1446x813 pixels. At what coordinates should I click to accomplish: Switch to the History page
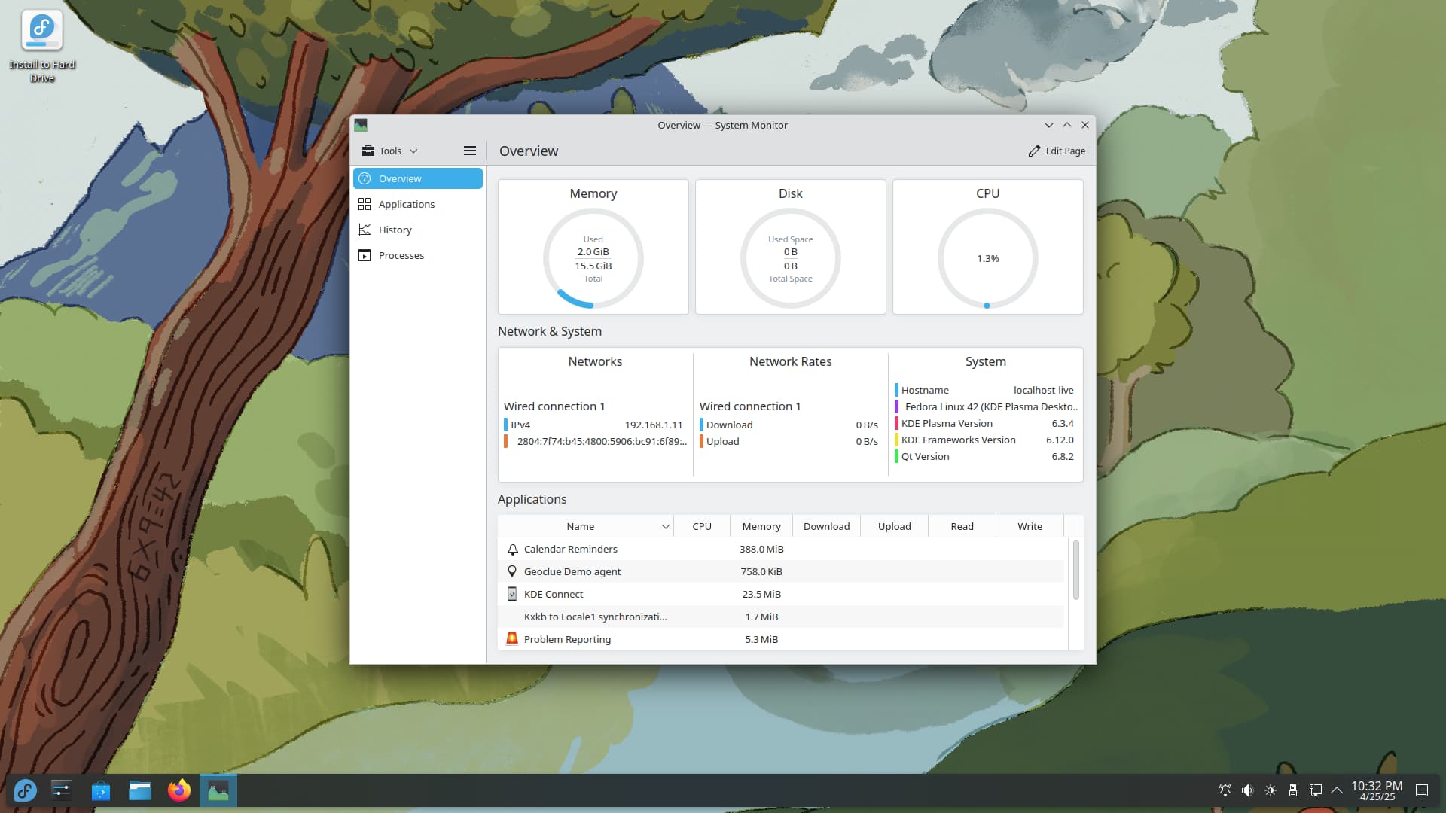[417, 230]
